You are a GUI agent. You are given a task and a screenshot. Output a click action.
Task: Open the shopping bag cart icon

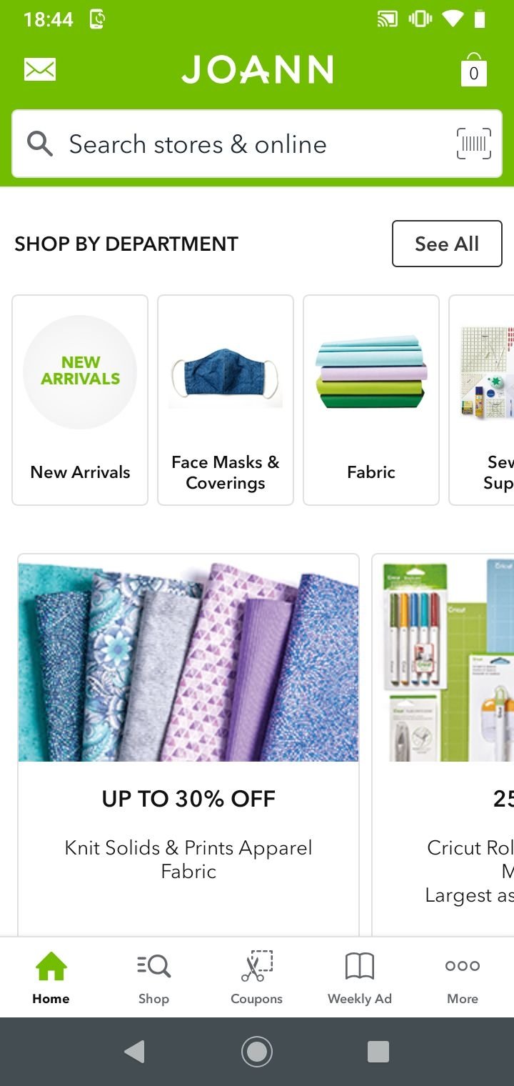coord(473,69)
